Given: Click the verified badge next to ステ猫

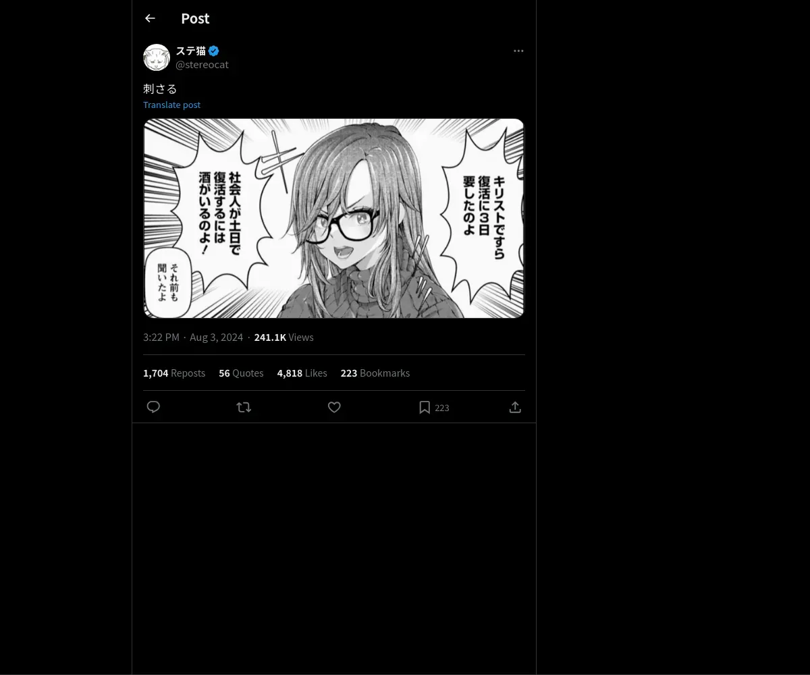Looking at the screenshot, I should tap(213, 51).
